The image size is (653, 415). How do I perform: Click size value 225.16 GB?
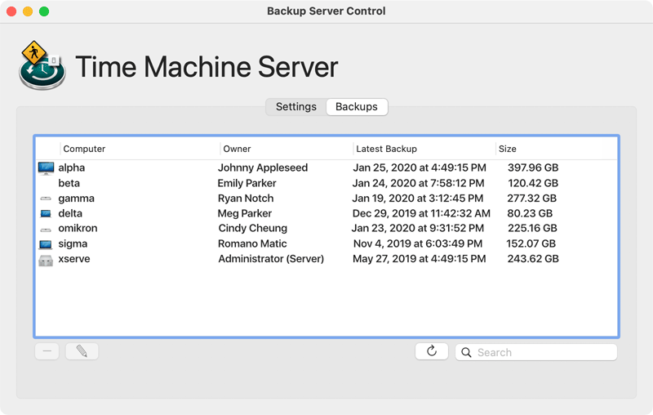point(532,229)
